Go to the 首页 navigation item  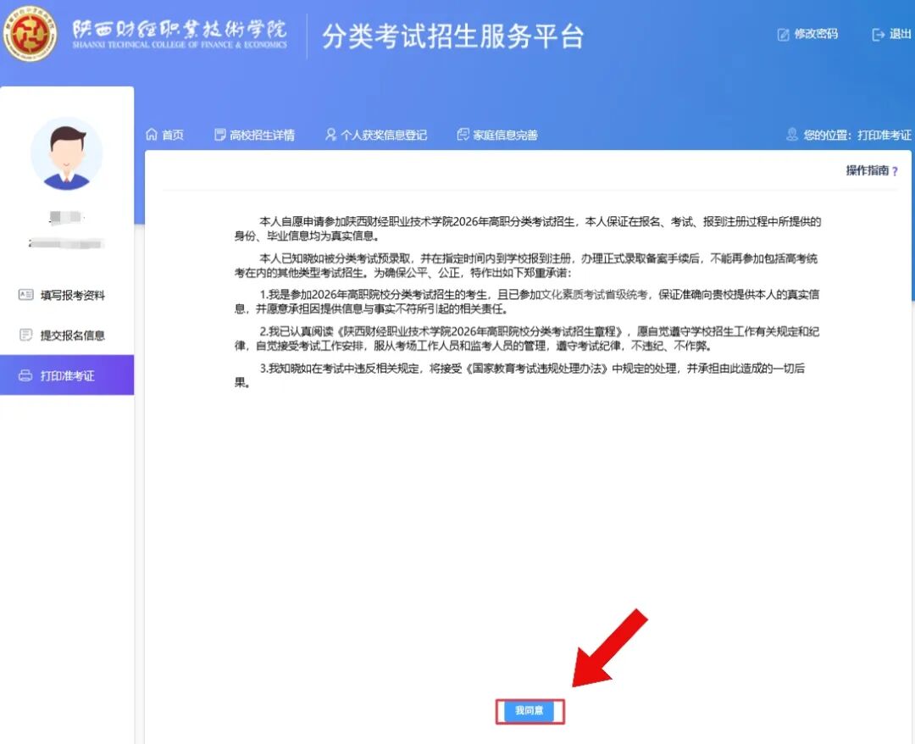173,135
